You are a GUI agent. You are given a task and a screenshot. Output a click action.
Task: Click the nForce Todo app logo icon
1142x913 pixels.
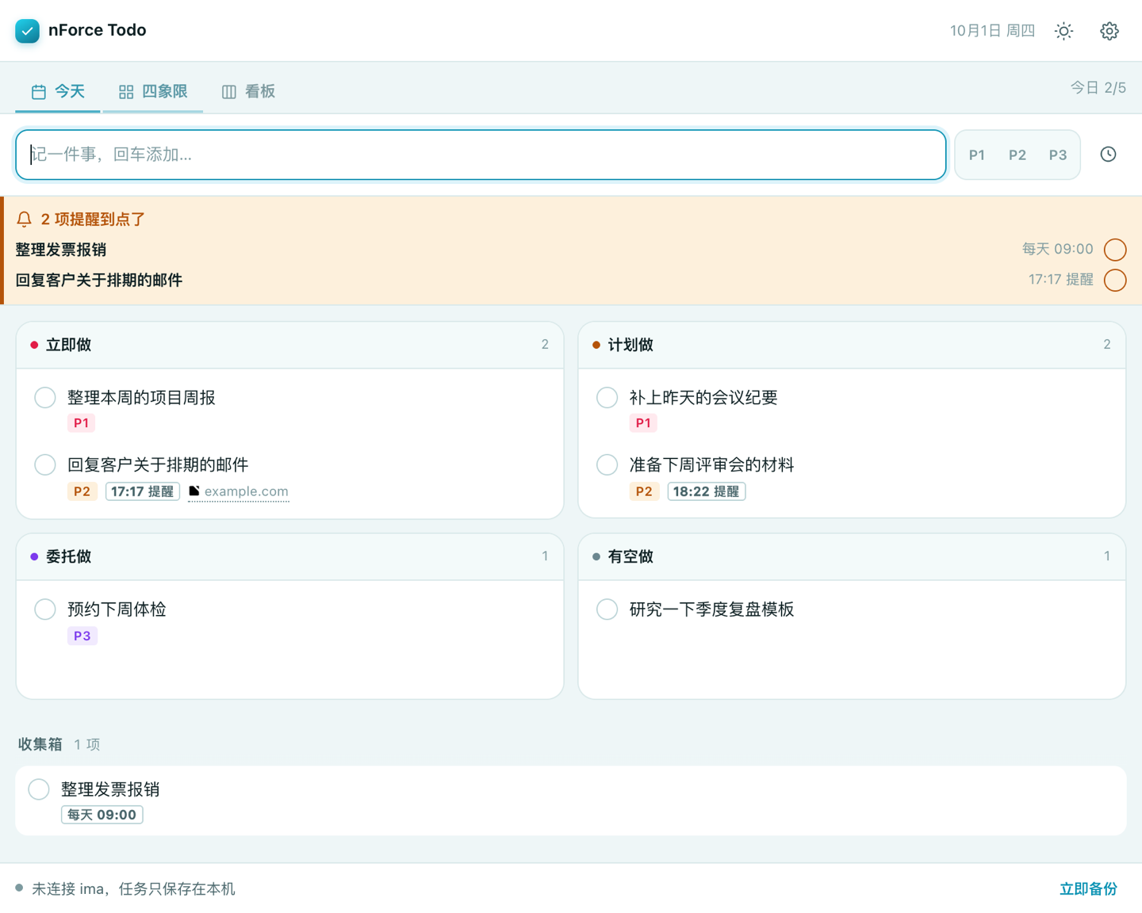pyautogui.click(x=27, y=31)
